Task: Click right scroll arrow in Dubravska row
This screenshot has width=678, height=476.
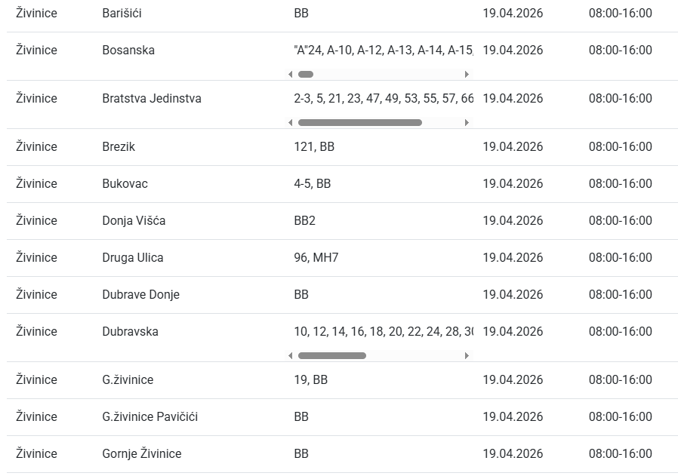Action: point(467,356)
